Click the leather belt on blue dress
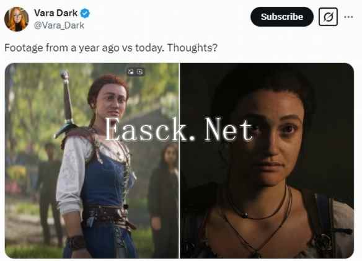This screenshot has width=362, height=261. click(x=107, y=216)
